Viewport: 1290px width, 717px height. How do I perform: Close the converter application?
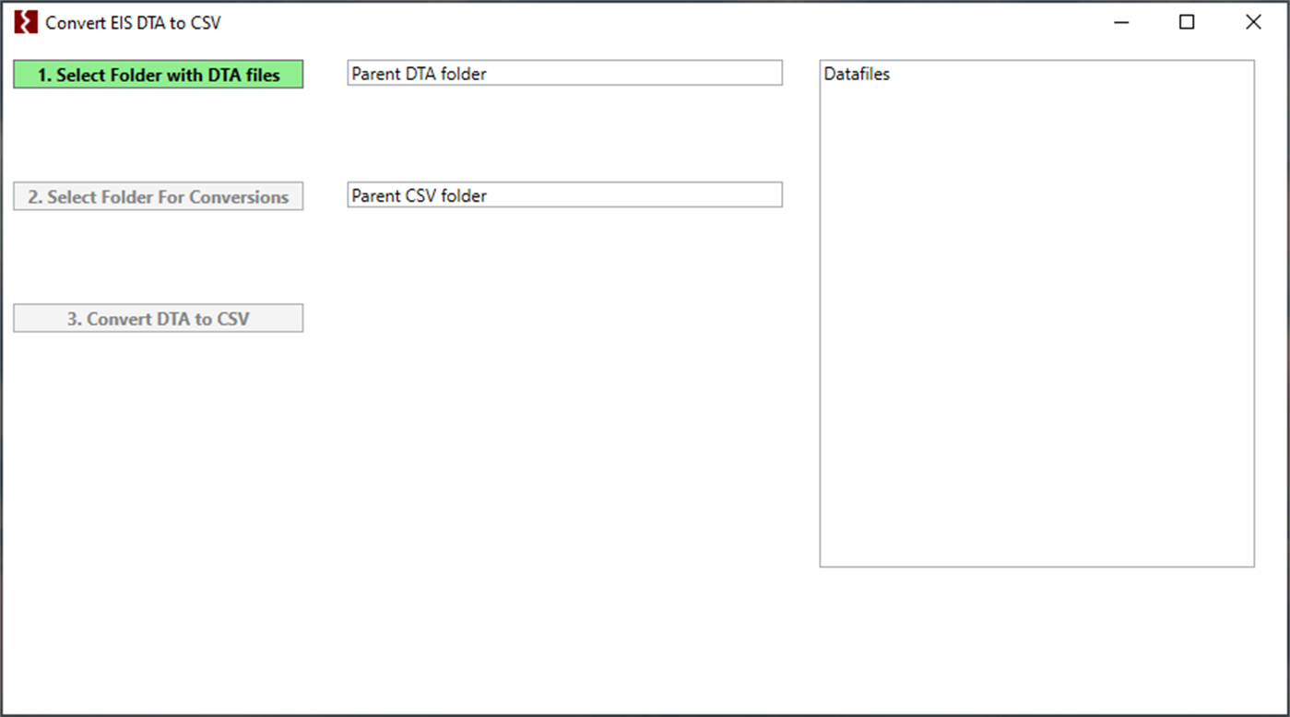click(1253, 21)
